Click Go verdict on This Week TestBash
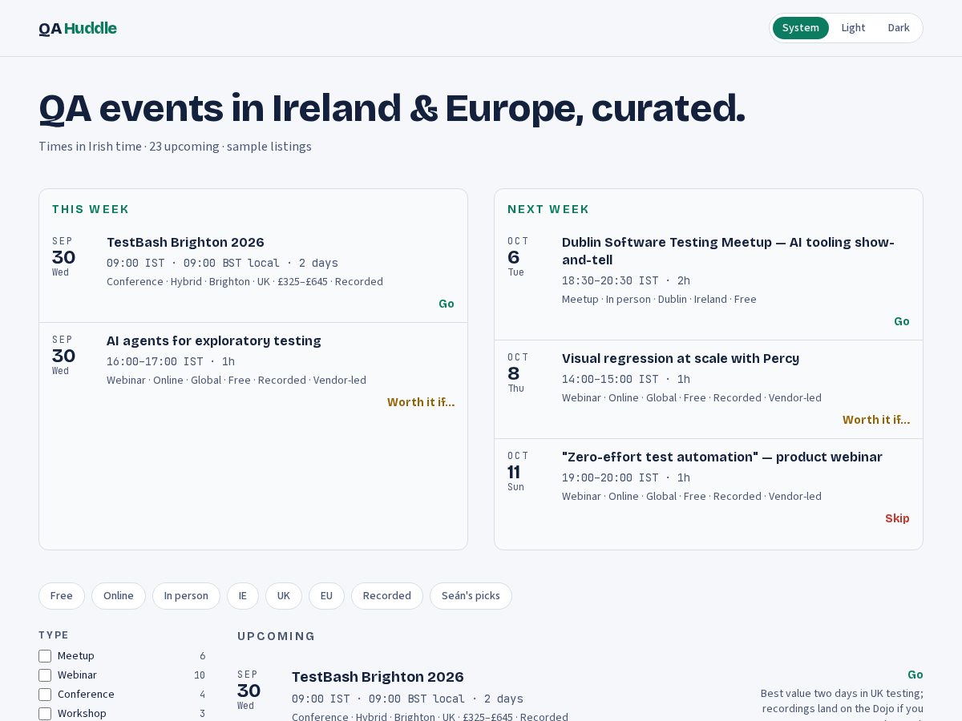The width and height of the screenshot is (962, 721). 447,304
